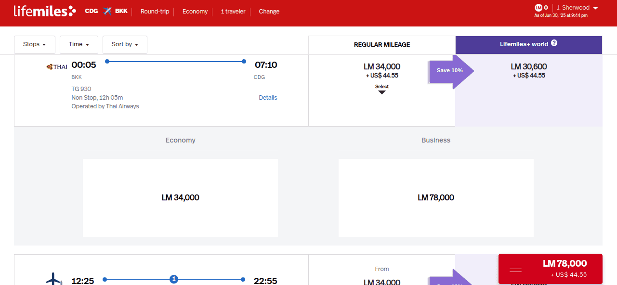Open Details for the TG 930 flight
617x285 pixels.
coord(268,97)
